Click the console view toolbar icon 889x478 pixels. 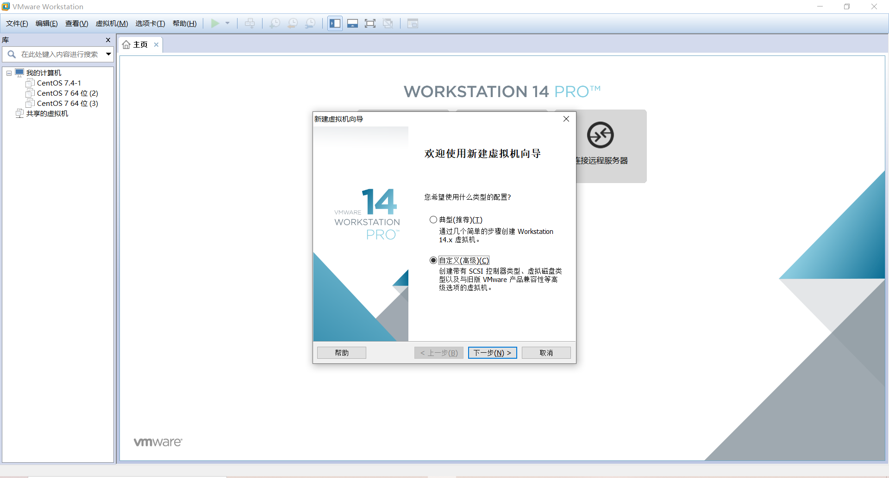click(x=413, y=23)
